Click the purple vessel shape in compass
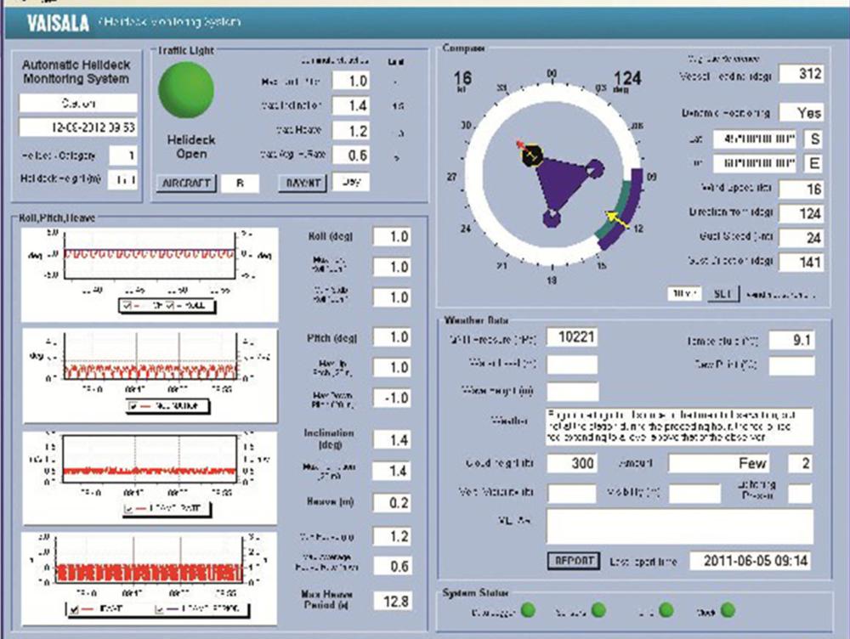This screenshot has width=850, height=639. (x=559, y=183)
